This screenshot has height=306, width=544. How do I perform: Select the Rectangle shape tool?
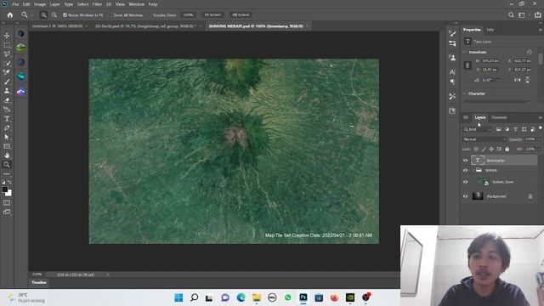click(x=7, y=146)
